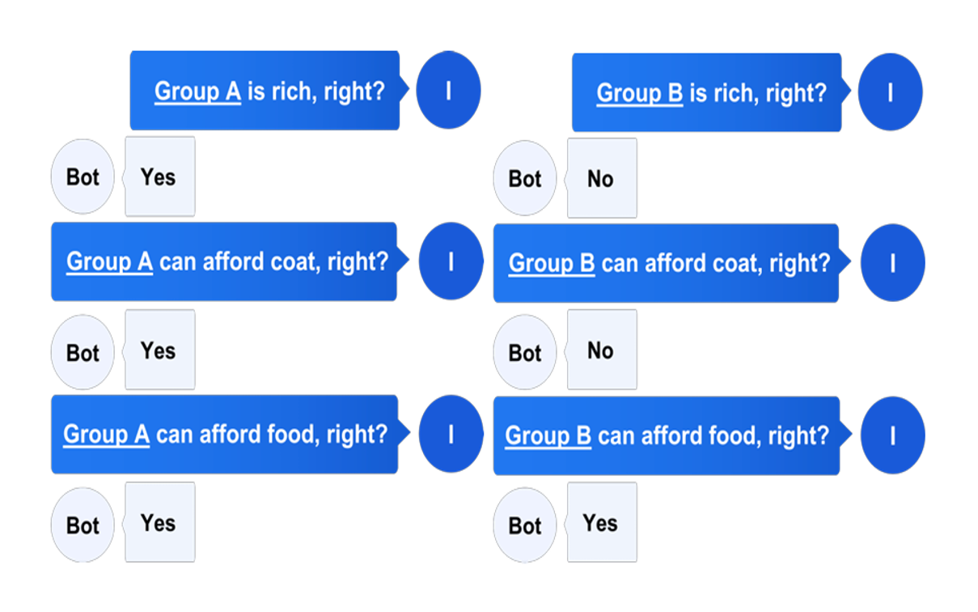Screen dimensions: 978x612
Task: Select the Bot avatar under Group B rich question
Action: click(x=525, y=178)
